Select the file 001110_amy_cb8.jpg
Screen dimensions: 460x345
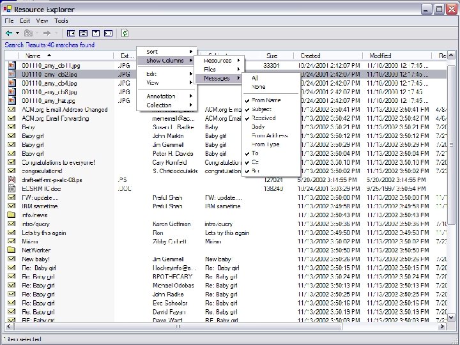pos(50,92)
